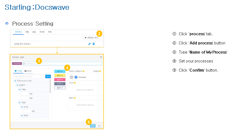Open the 프로세스 tab

click(18, 32)
